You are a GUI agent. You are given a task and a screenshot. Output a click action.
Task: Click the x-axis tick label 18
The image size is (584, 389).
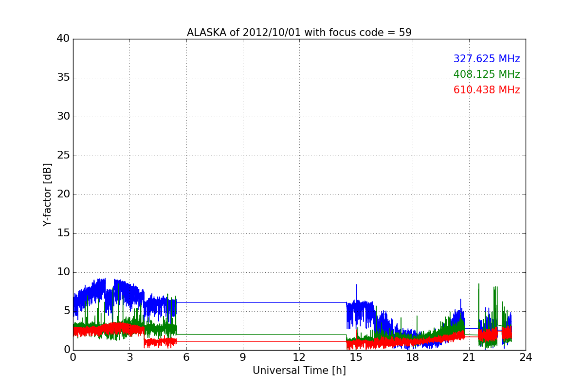point(412,357)
